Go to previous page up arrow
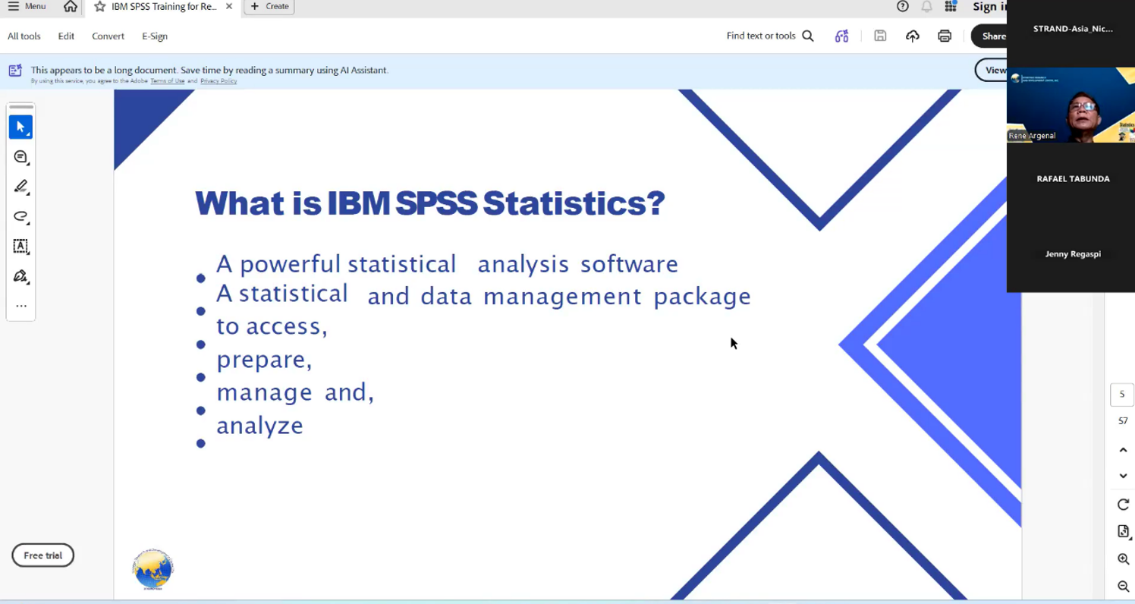Screen dimensions: 1135x604 (x=1124, y=450)
